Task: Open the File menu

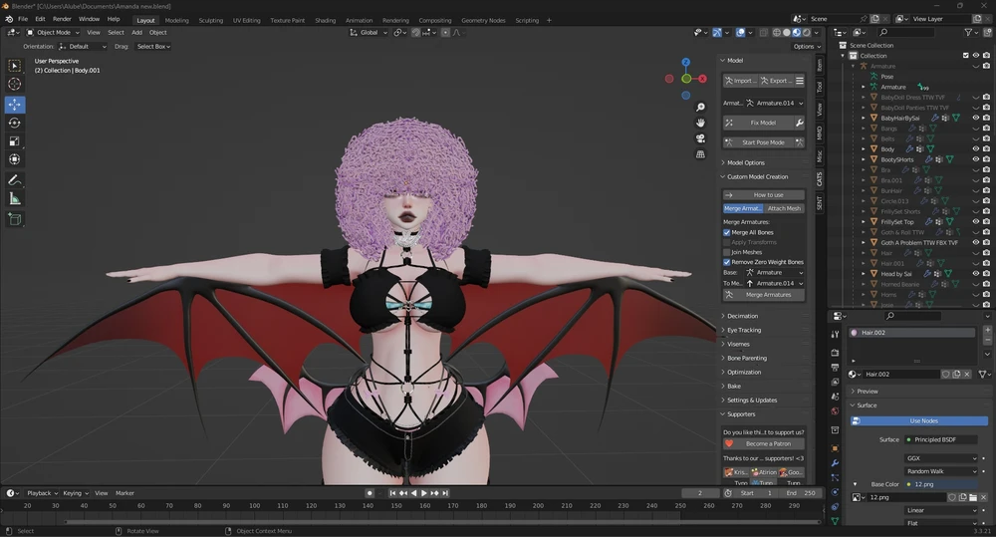Action: [23, 19]
